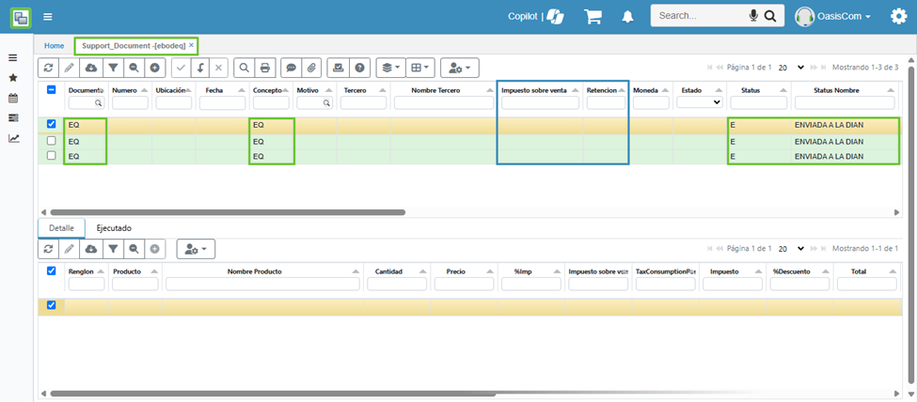
Task: Click the comments speech bubble icon
Action: [x=291, y=68]
